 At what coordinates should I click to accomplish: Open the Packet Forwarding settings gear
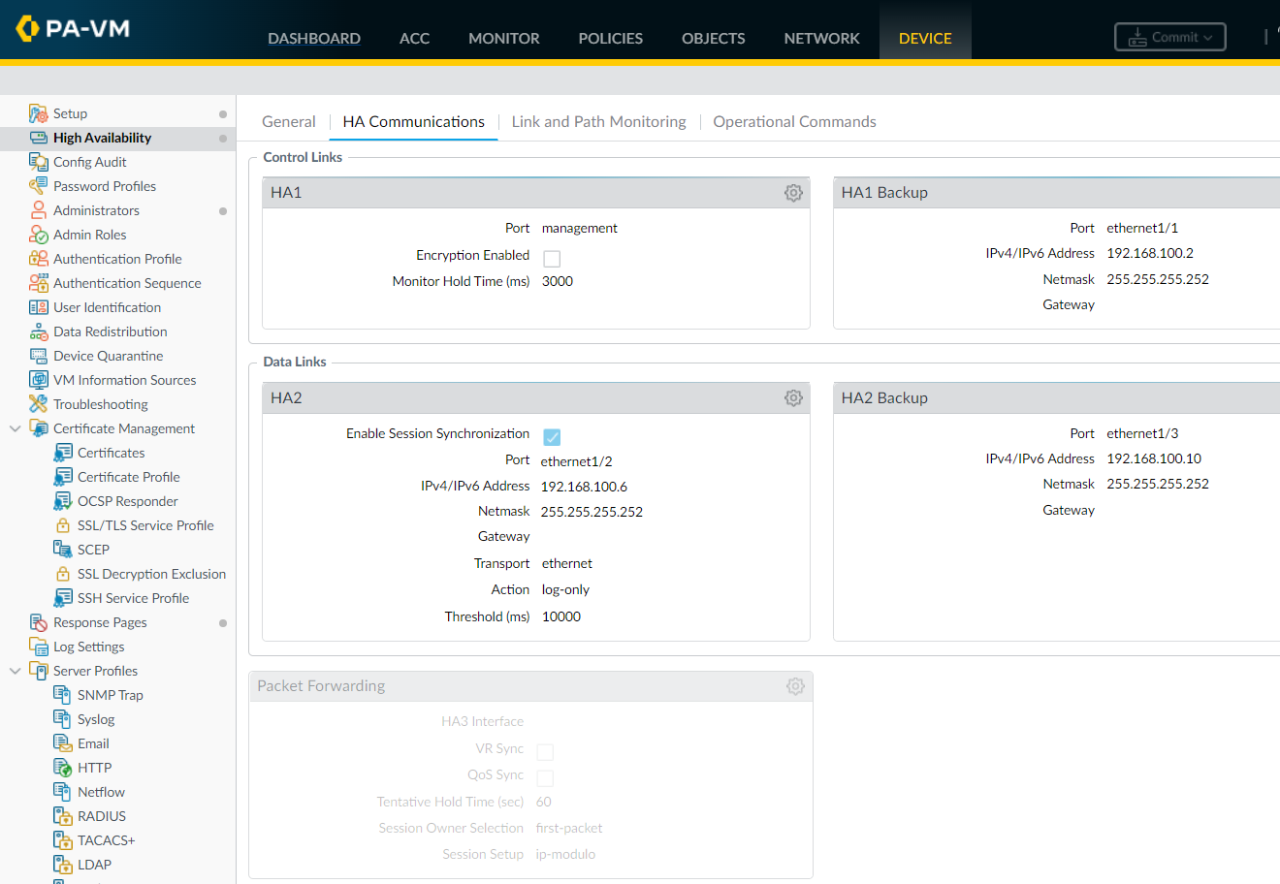795,685
